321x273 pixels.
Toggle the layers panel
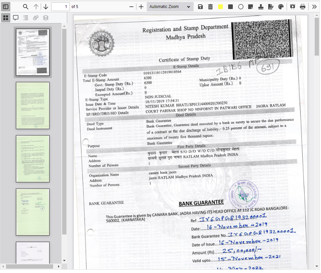[x=45, y=17]
